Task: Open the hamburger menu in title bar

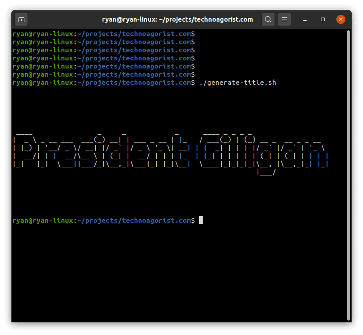Action: click(284, 19)
